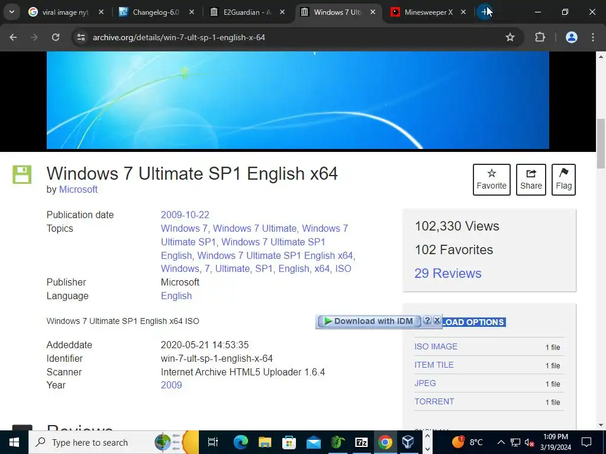Add item to Favorites
This screenshot has height=454, width=606.
pyautogui.click(x=492, y=180)
